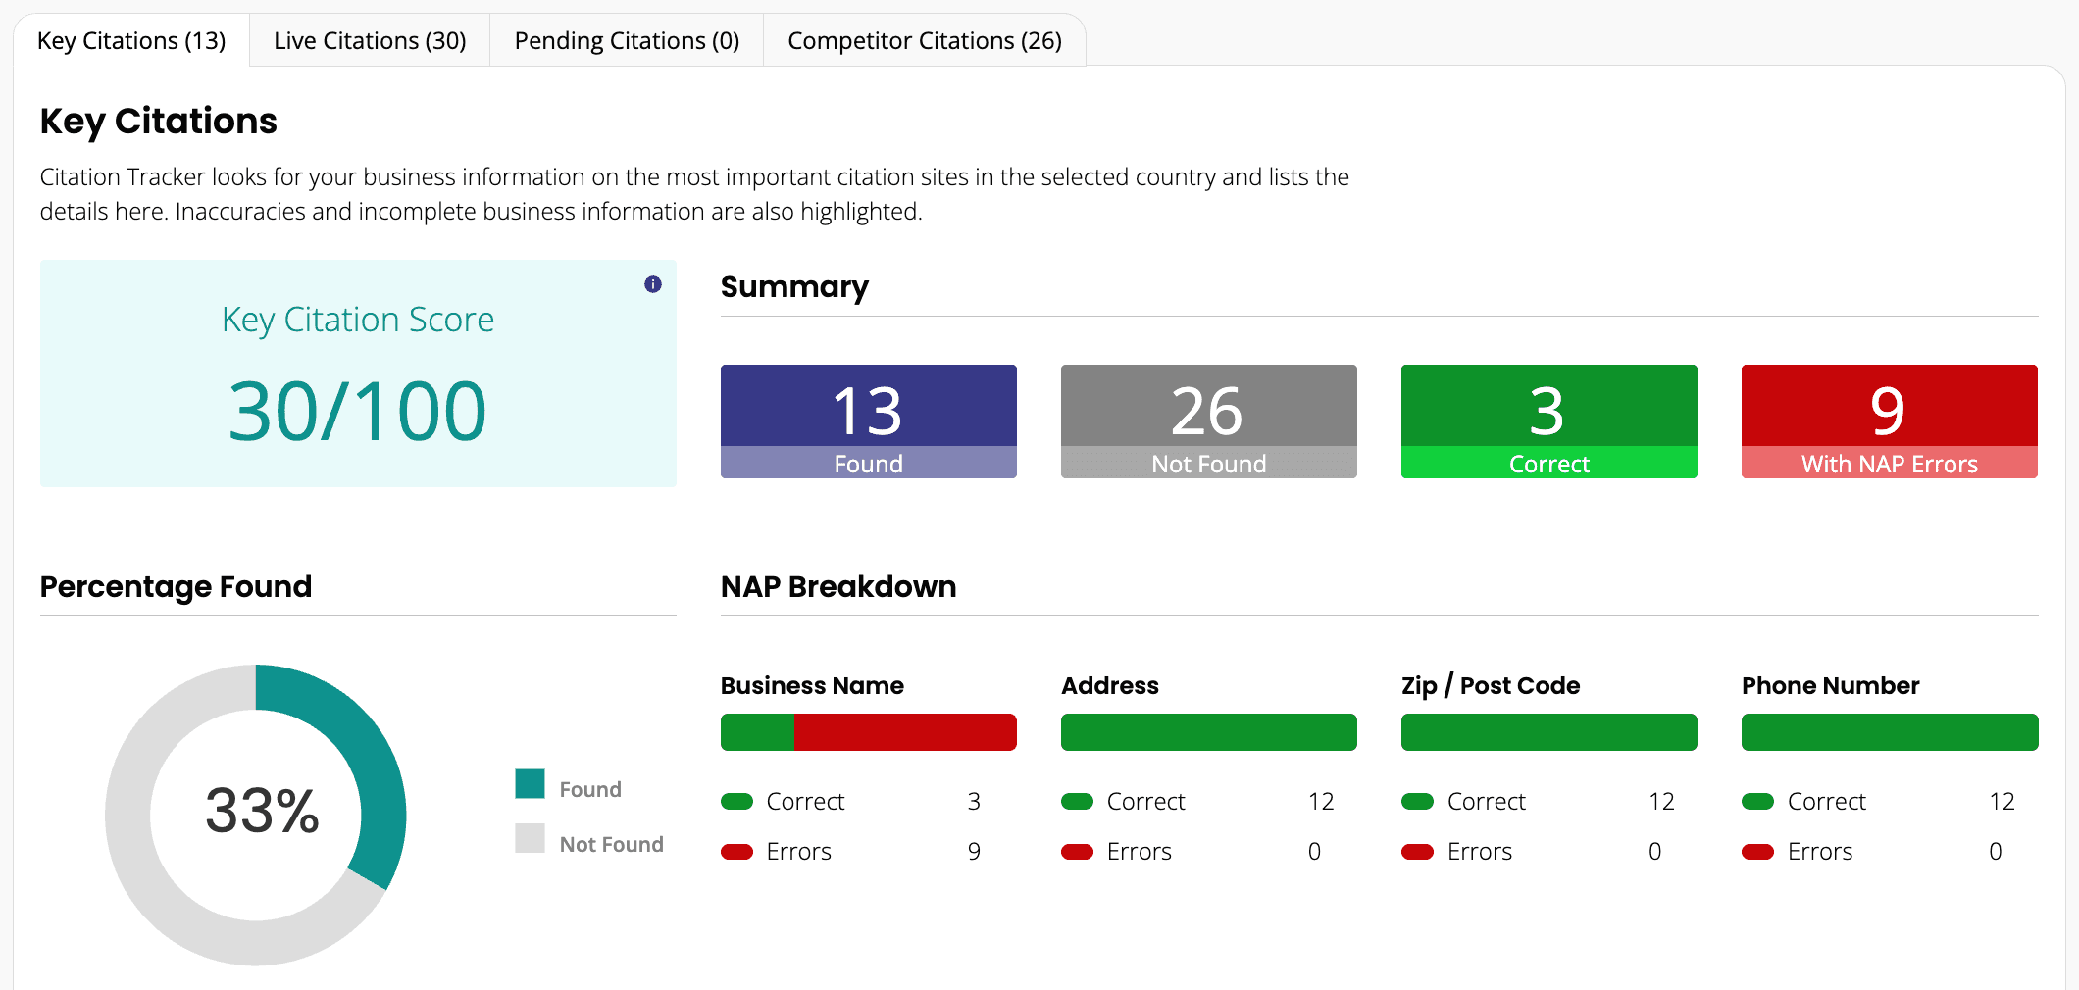The image size is (2079, 990).
Task: Click the Address green progress bar
Action: [x=1208, y=732]
